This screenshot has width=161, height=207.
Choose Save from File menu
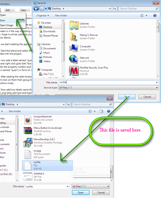coord(13,20)
